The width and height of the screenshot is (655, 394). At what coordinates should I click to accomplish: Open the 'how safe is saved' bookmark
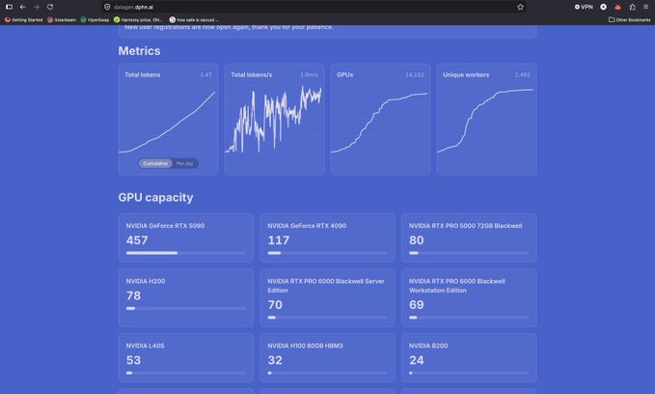coord(194,19)
